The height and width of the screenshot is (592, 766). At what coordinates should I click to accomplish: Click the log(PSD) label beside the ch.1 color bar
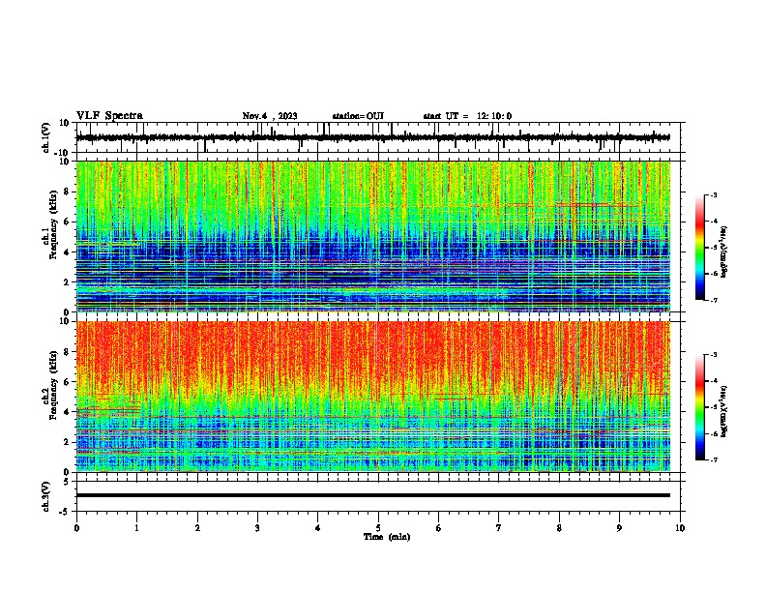tap(724, 252)
